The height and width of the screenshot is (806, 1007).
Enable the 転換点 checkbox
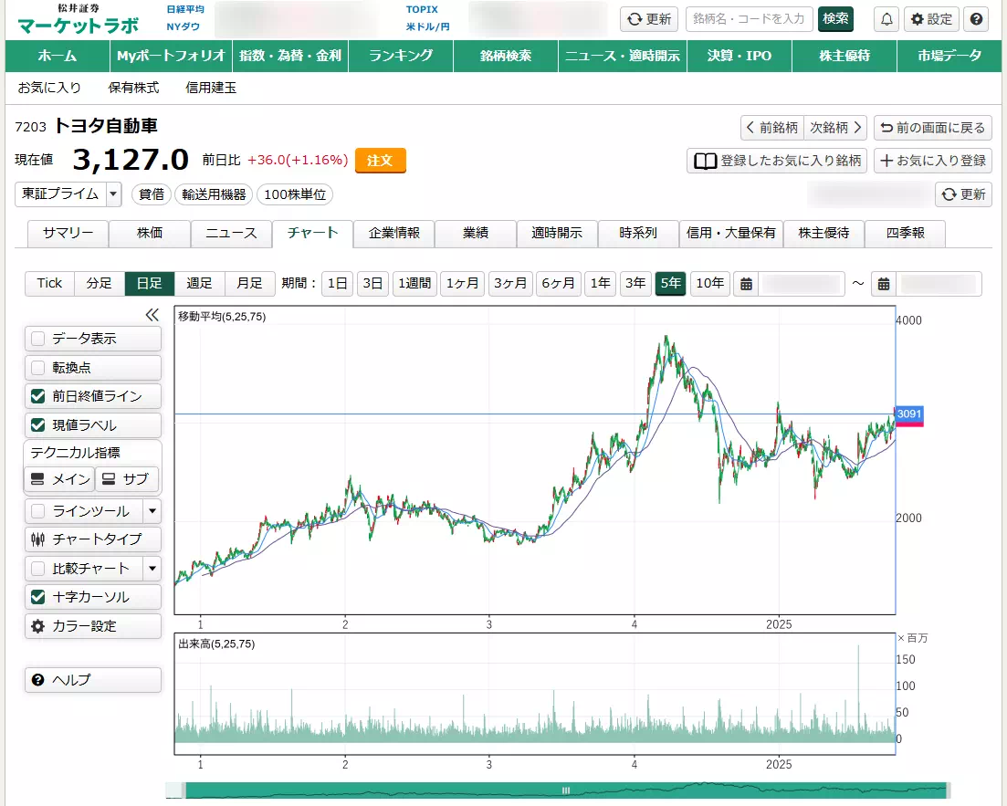coord(38,368)
